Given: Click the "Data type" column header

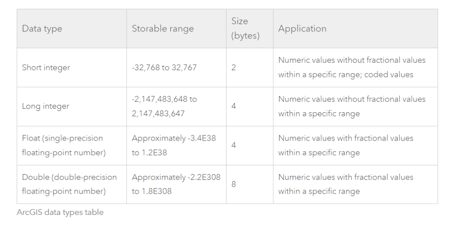Looking at the screenshot, I should pyautogui.click(x=42, y=29).
